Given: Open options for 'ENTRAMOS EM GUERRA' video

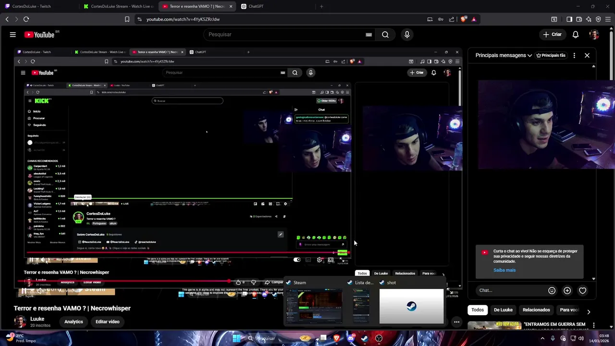Looking at the screenshot, I should pos(594,325).
